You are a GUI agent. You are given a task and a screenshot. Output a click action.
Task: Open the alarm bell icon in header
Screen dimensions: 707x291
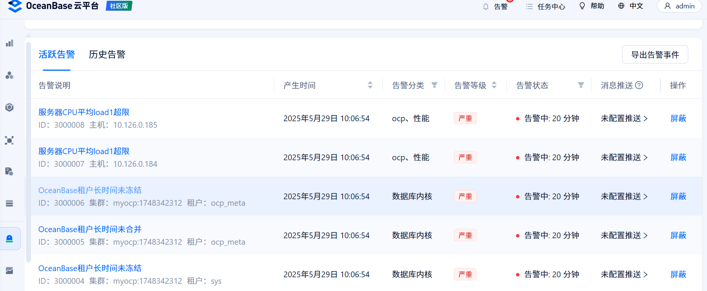click(x=486, y=7)
